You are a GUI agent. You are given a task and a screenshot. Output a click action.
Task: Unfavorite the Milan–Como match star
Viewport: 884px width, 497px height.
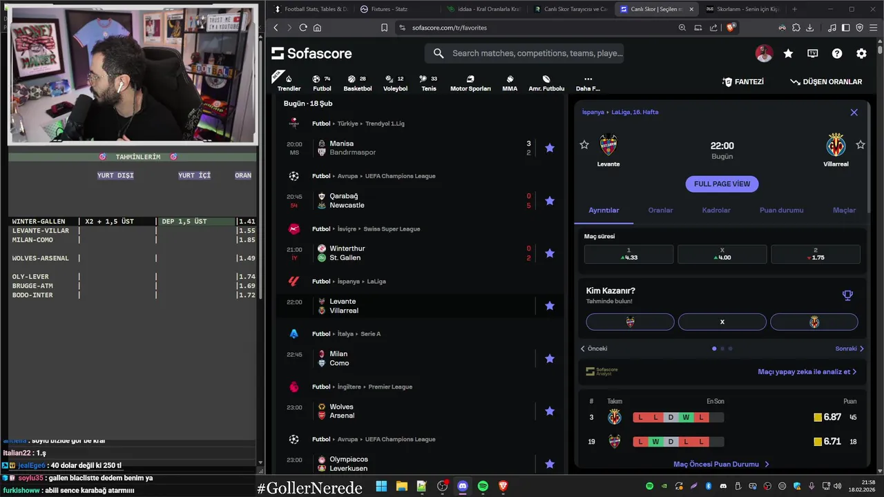pyautogui.click(x=550, y=358)
